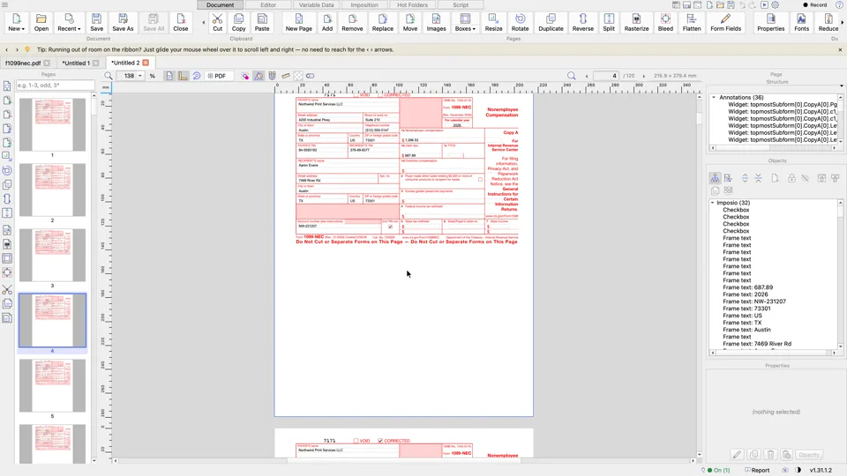Toggle the transparency checkerboard grid button
This screenshot has height=476, width=847.
point(298,76)
